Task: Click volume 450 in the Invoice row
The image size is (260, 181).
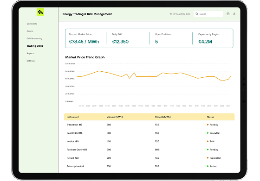Action: (x=109, y=141)
